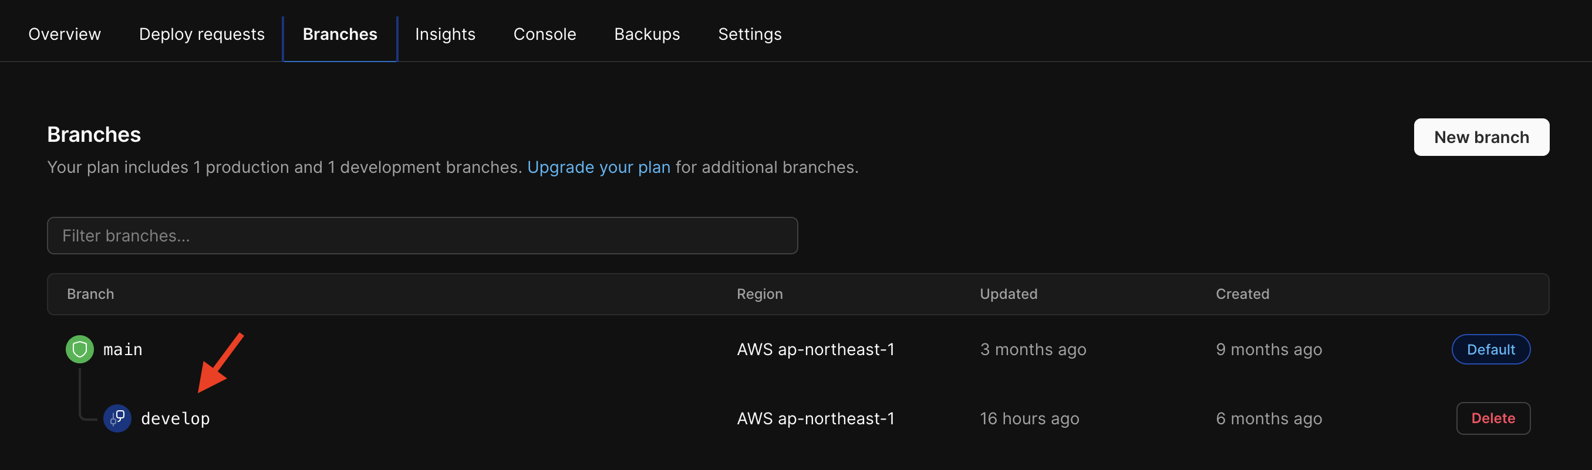Open the Settings tab
This screenshot has height=470, width=1592.
750,34
